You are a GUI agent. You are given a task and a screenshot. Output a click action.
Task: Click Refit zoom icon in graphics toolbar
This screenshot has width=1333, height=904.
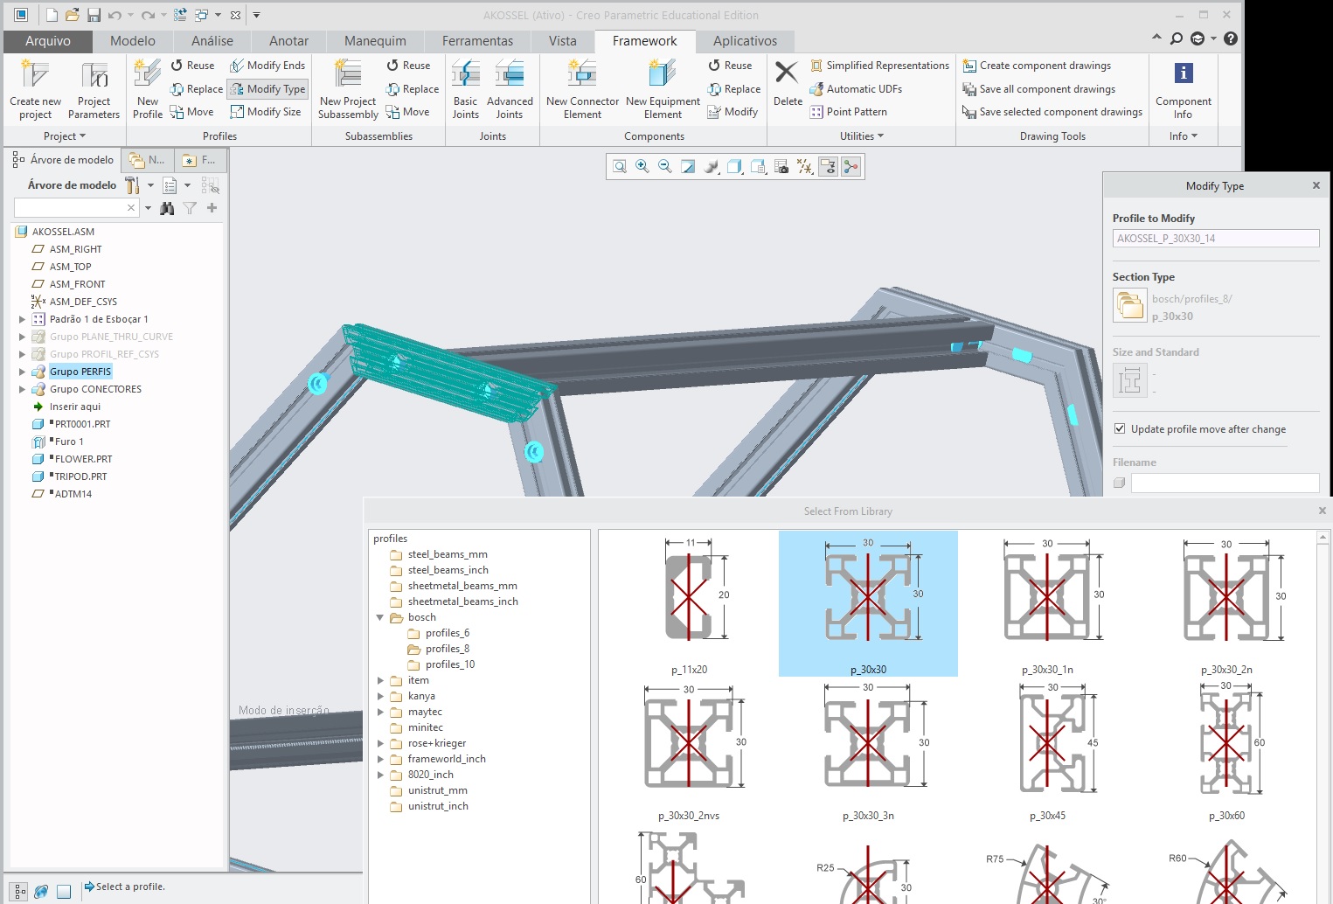620,167
